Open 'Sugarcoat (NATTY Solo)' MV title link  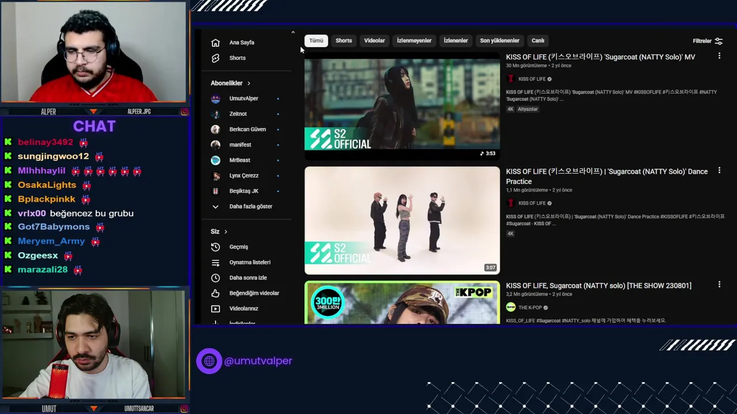pyautogui.click(x=601, y=57)
